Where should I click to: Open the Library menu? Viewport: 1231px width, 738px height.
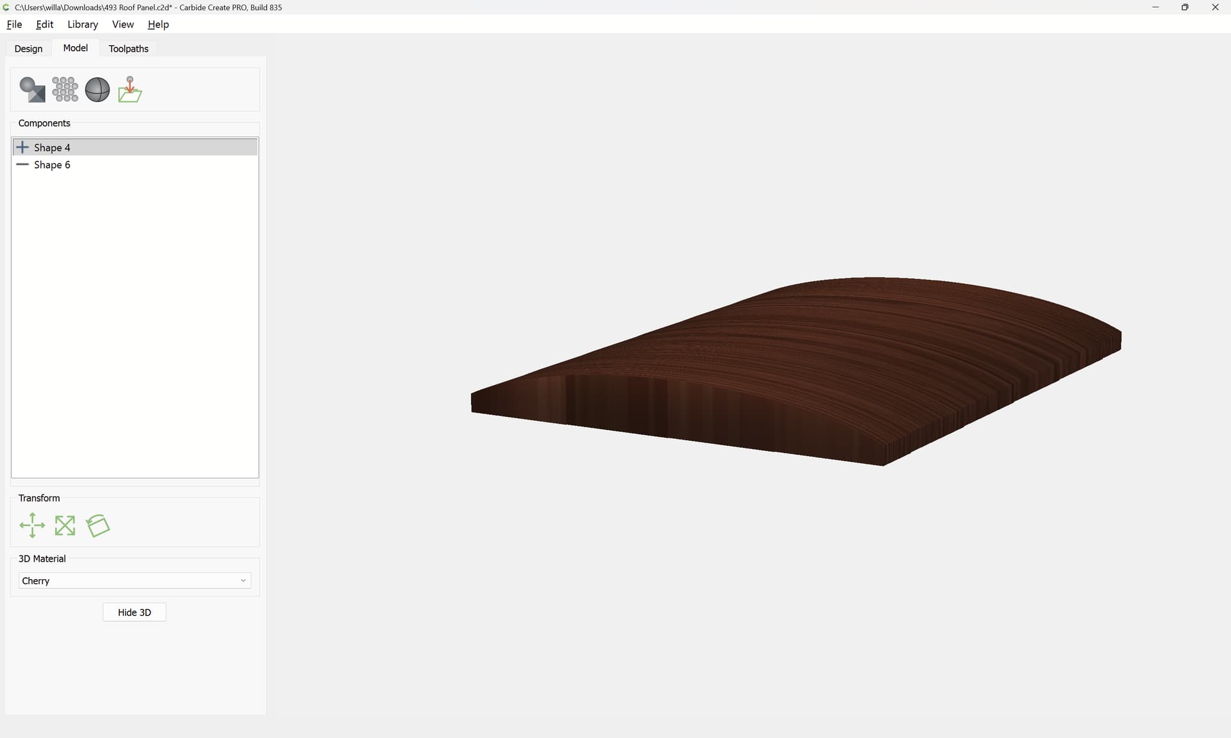83,24
